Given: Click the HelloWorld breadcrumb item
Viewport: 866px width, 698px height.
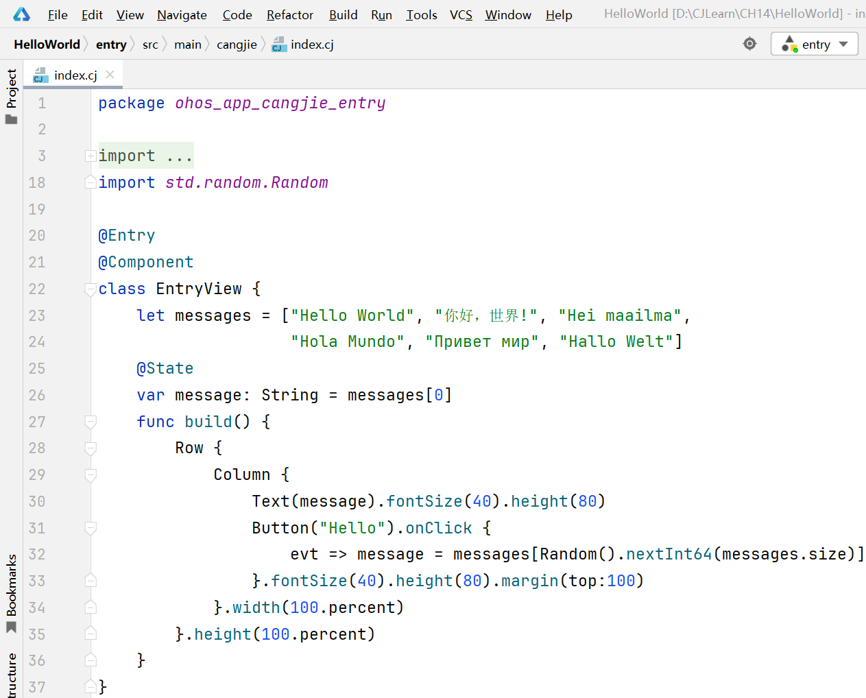Looking at the screenshot, I should point(47,45).
